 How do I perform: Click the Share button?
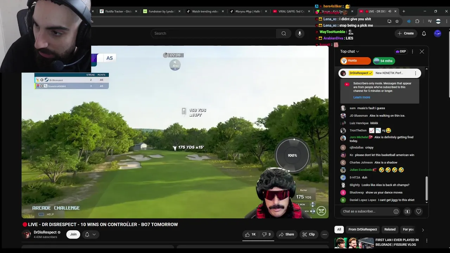coord(286,234)
